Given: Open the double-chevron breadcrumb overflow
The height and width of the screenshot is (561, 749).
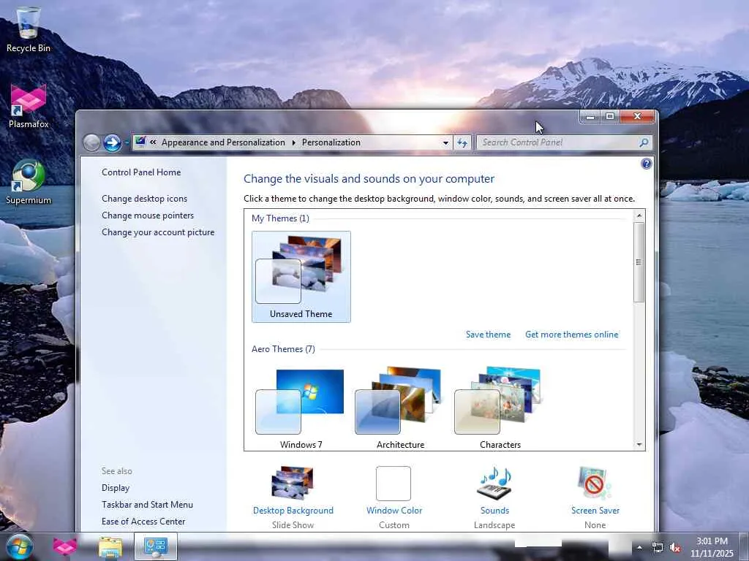Looking at the screenshot, I should pos(154,142).
